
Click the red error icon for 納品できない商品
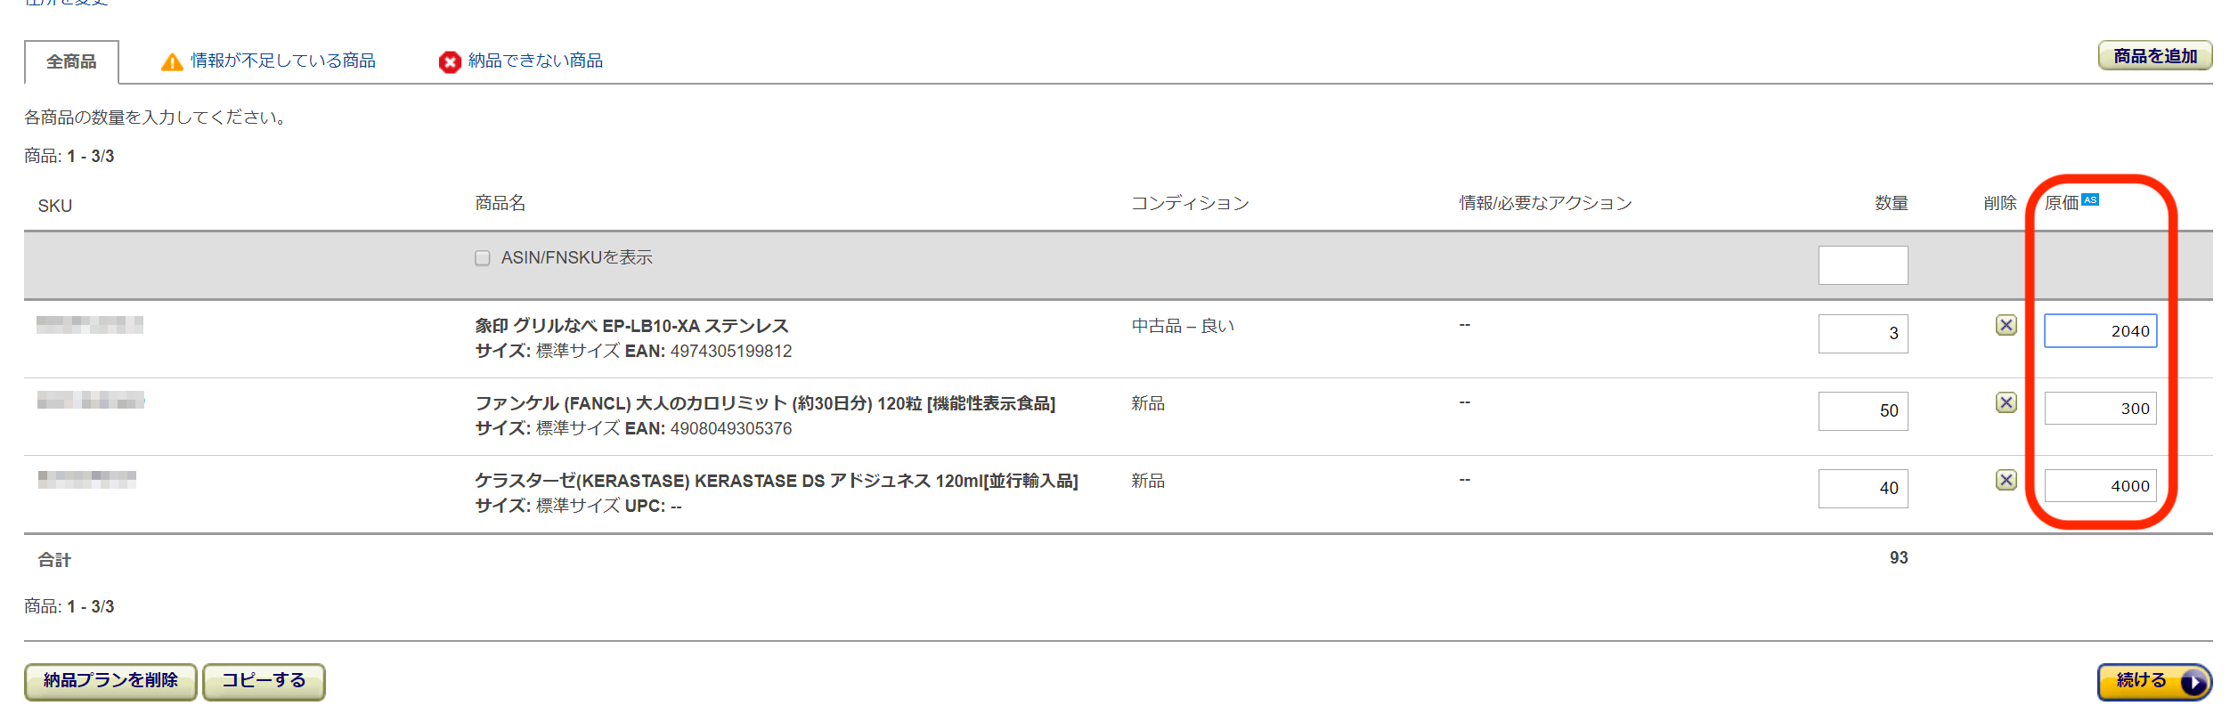(450, 61)
